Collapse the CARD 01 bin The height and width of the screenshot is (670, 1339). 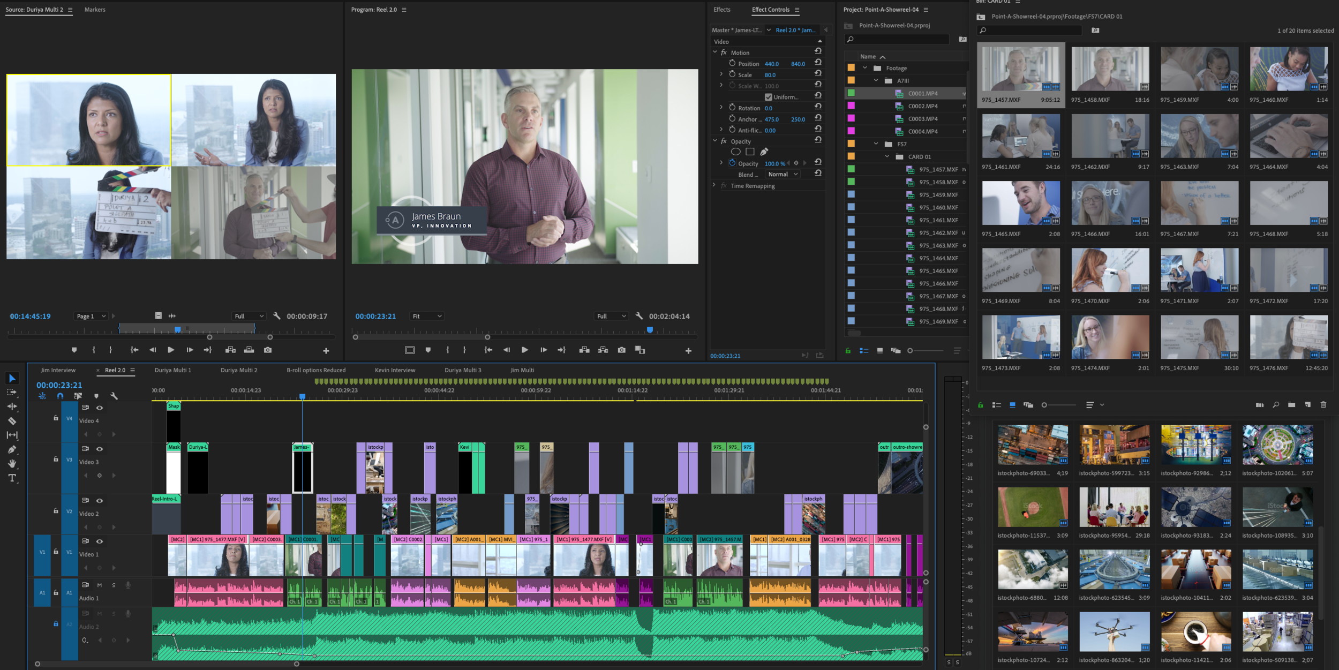tap(887, 157)
